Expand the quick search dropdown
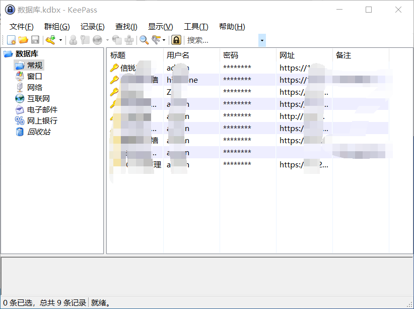 pyautogui.click(x=262, y=40)
